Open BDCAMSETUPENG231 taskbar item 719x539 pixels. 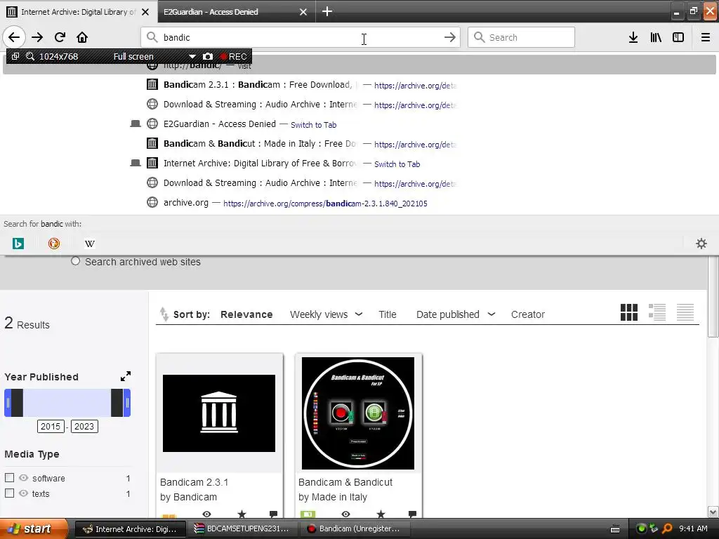pyautogui.click(x=242, y=528)
